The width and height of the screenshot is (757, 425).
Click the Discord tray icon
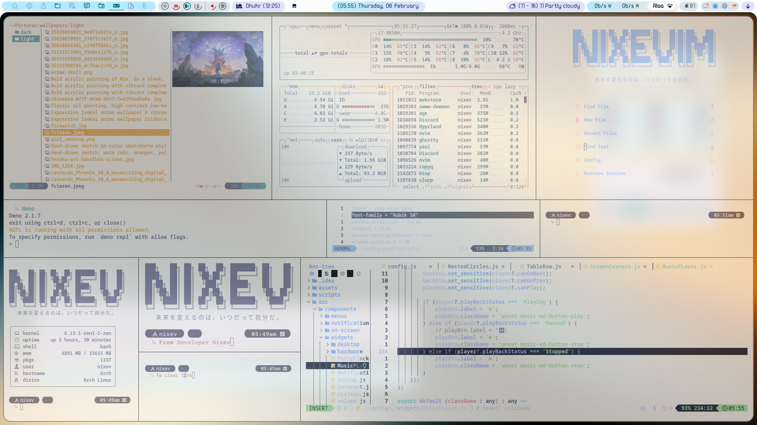[x=706, y=6]
